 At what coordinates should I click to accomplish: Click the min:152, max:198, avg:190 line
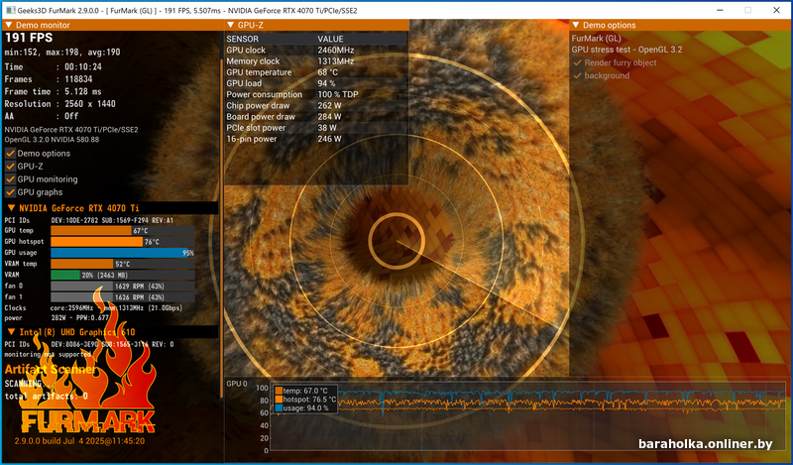(62, 53)
